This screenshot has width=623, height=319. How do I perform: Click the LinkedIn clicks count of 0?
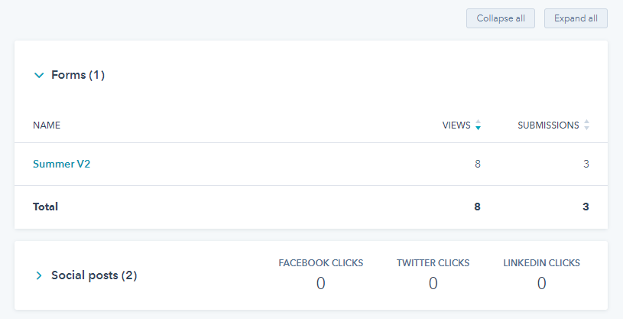541,284
